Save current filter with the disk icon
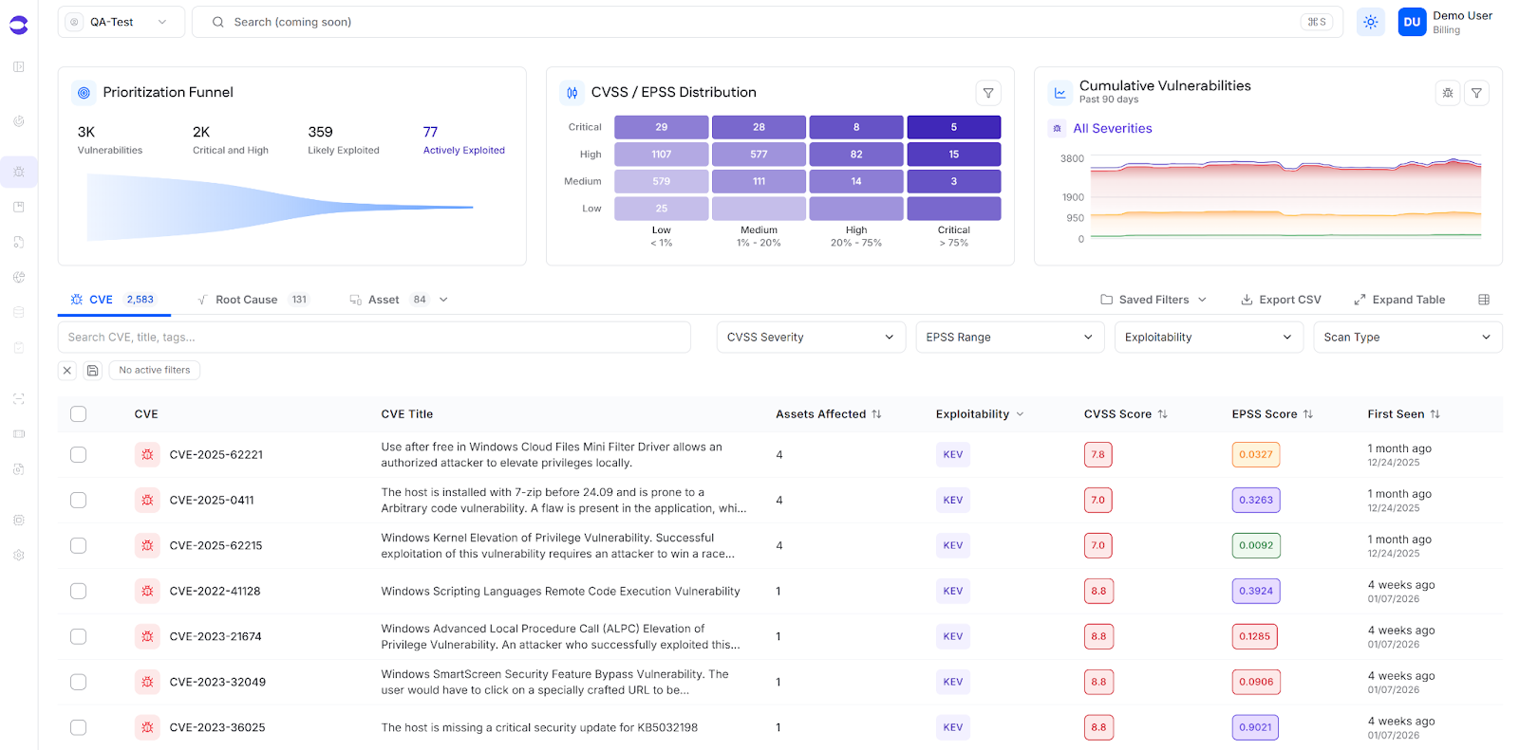The image size is (1519, 750). (93, 371)
